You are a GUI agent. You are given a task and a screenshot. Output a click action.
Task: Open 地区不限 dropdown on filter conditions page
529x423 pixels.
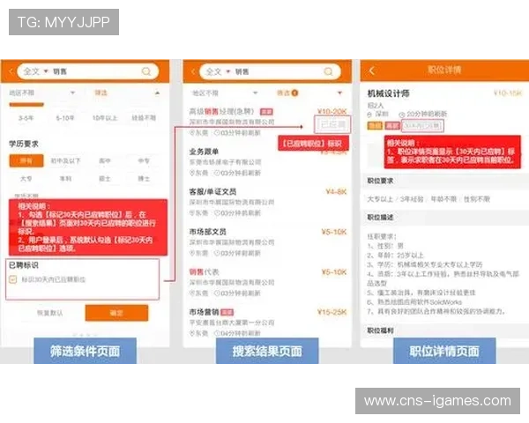[41, 93]
